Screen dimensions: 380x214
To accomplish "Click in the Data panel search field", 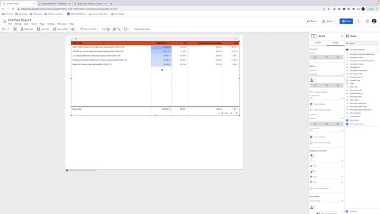I will click(362, 43).
